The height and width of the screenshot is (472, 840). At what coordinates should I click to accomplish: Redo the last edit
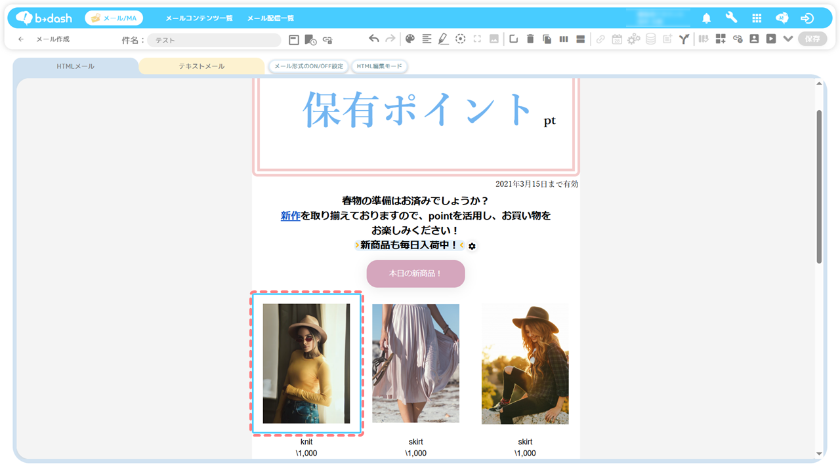[390, 39]
